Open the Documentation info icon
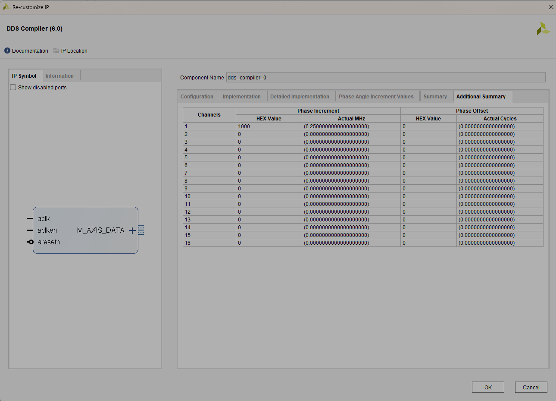Screen dimensions: 556x401 click(x=7, y=51)
